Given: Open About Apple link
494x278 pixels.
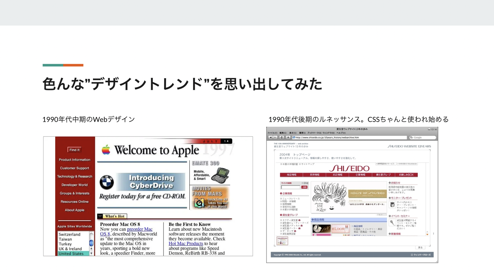Looking at the screenshot, I should pos(74,210).
